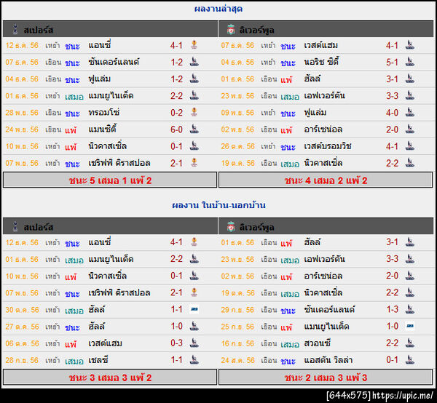Click league icon in Spurs' 07 ธ.ค. ซันเดอร์แลนด์ row

(x=194, y=62)
